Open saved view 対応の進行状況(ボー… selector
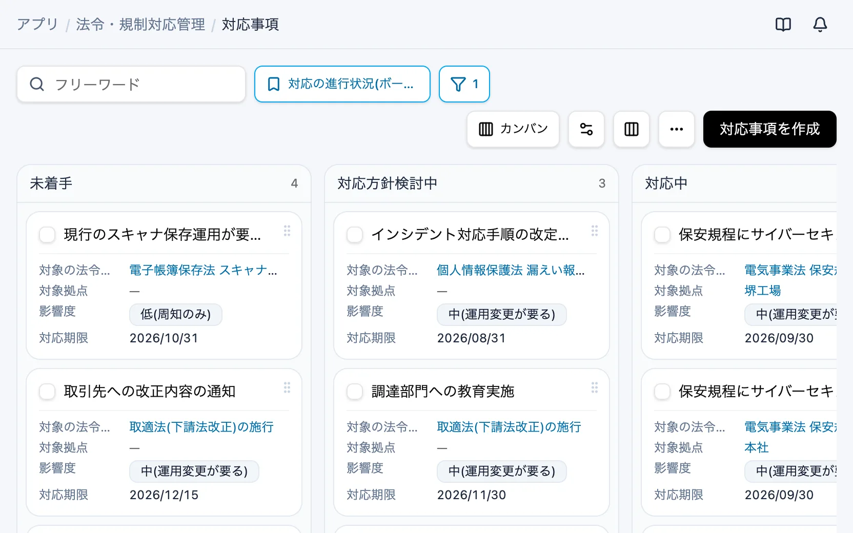 coord(342,84)
